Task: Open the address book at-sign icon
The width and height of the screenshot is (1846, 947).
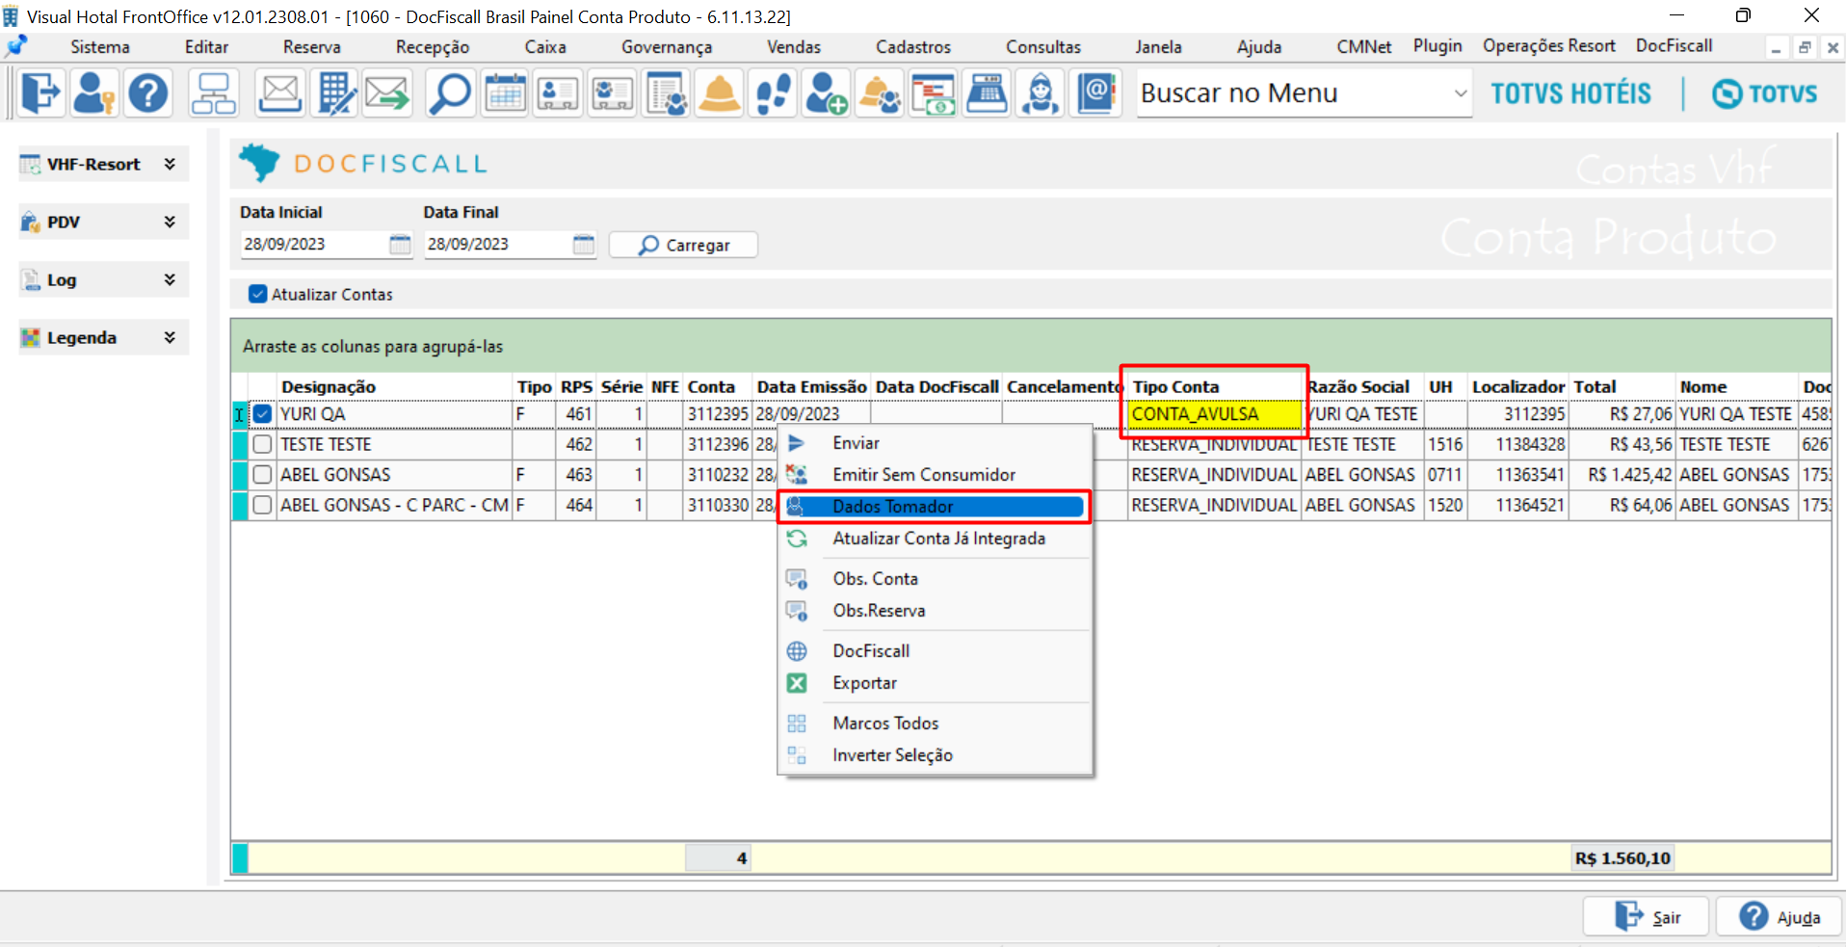Action: coord(1096,93)
